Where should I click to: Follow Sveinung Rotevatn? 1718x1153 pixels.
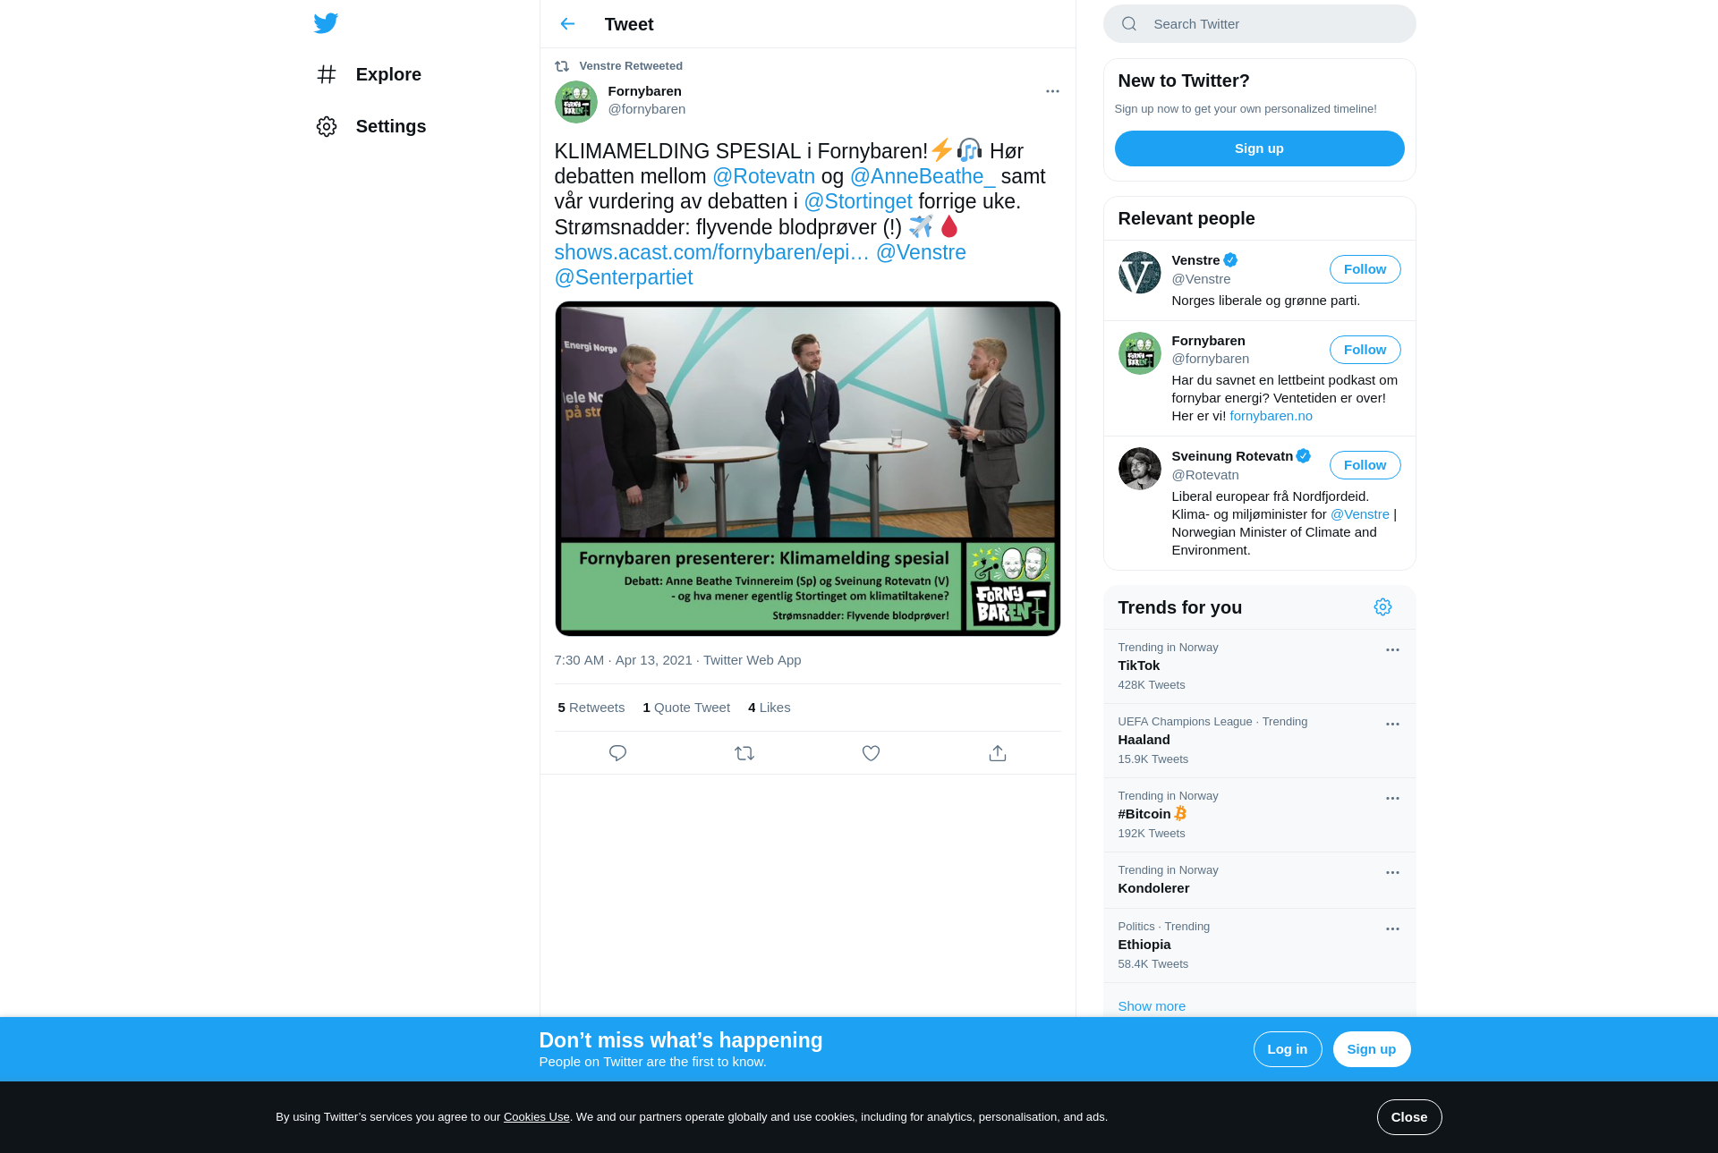(1365, 465)
